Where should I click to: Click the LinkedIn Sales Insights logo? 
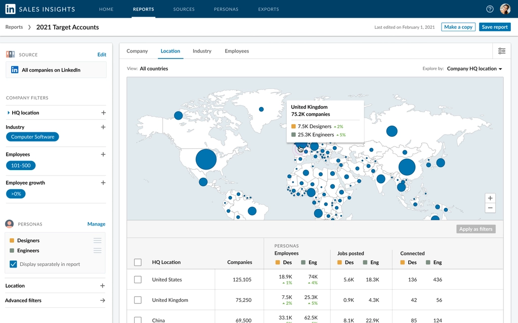tap(10, 9)
